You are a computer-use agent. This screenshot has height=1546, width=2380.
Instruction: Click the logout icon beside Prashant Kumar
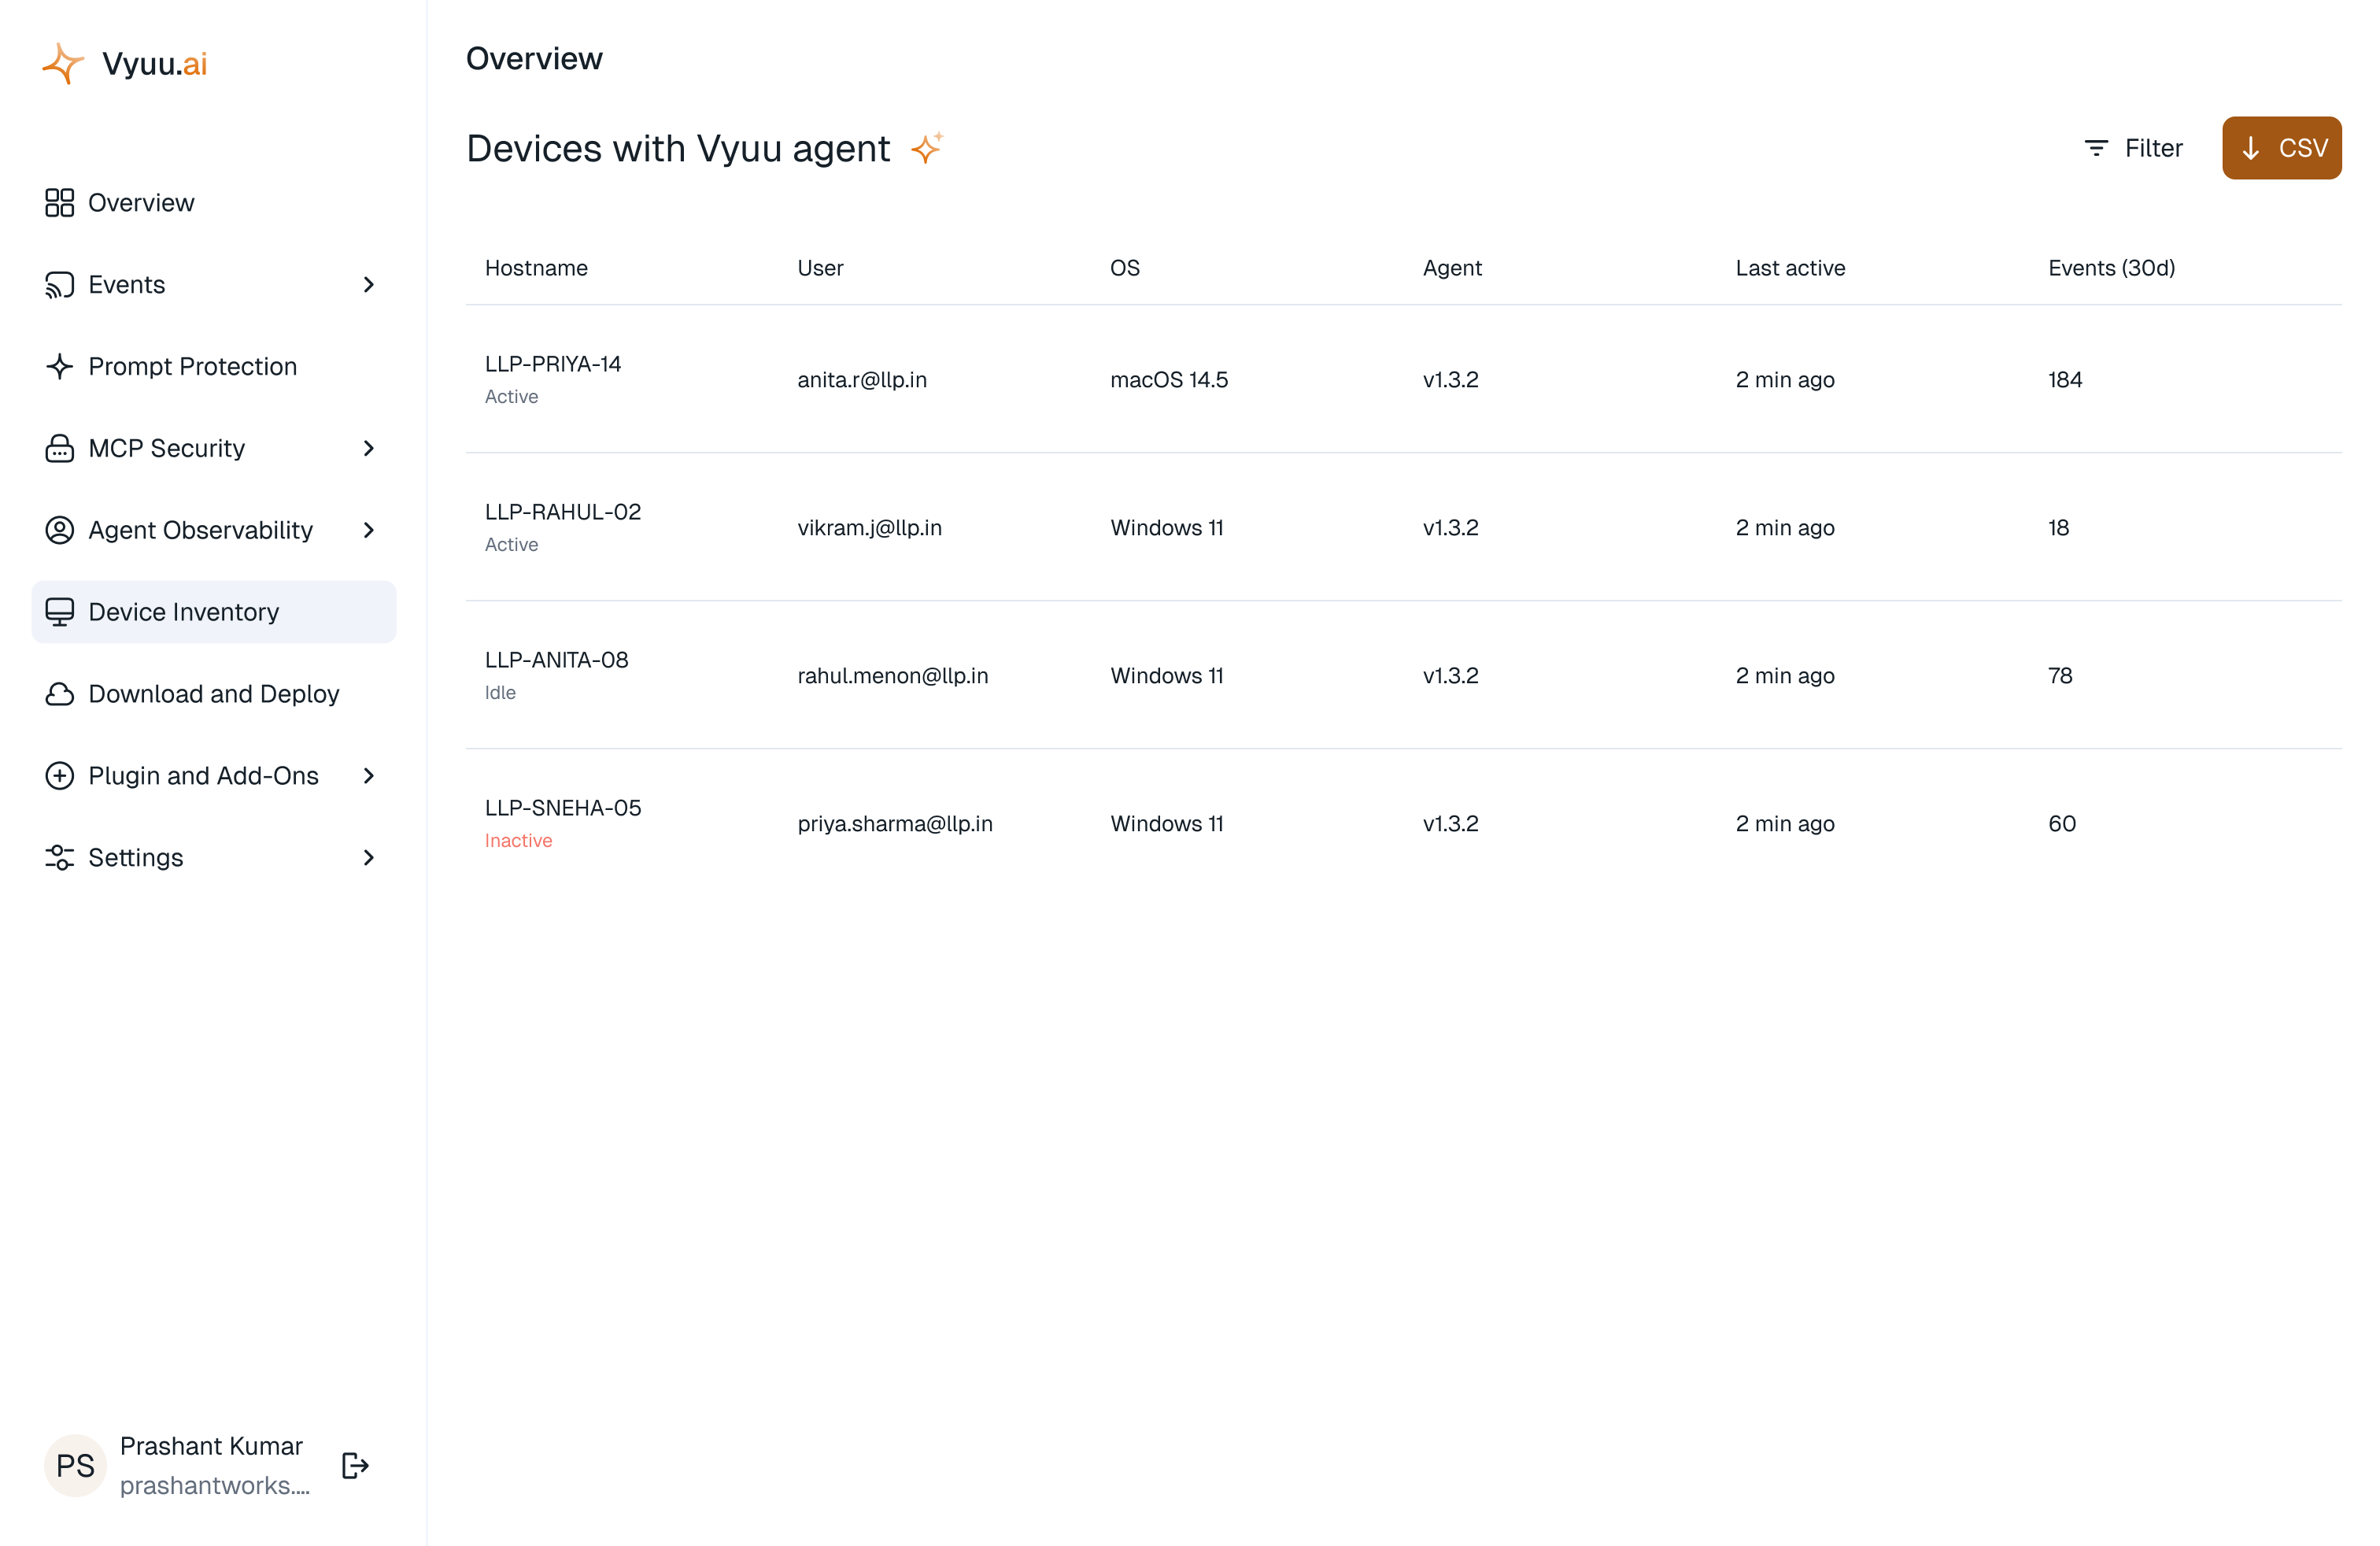[x=355, y=1465]
